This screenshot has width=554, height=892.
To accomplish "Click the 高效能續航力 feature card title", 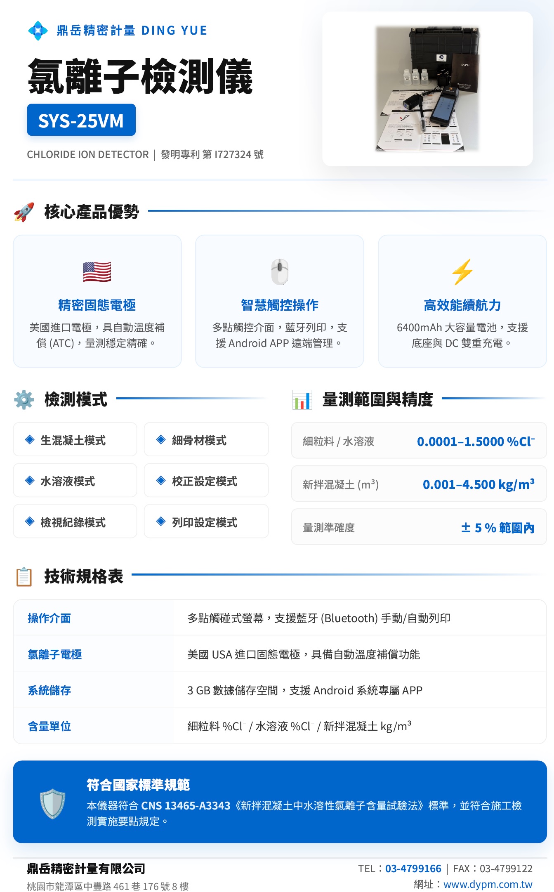I will click(x=462, y=305).
